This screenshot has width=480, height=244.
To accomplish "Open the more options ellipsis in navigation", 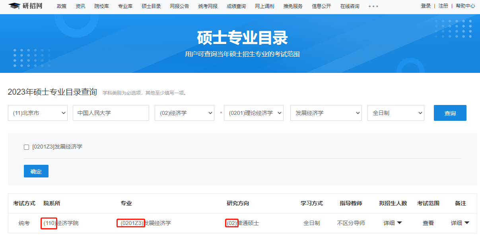I will click(x=373, y=6).
